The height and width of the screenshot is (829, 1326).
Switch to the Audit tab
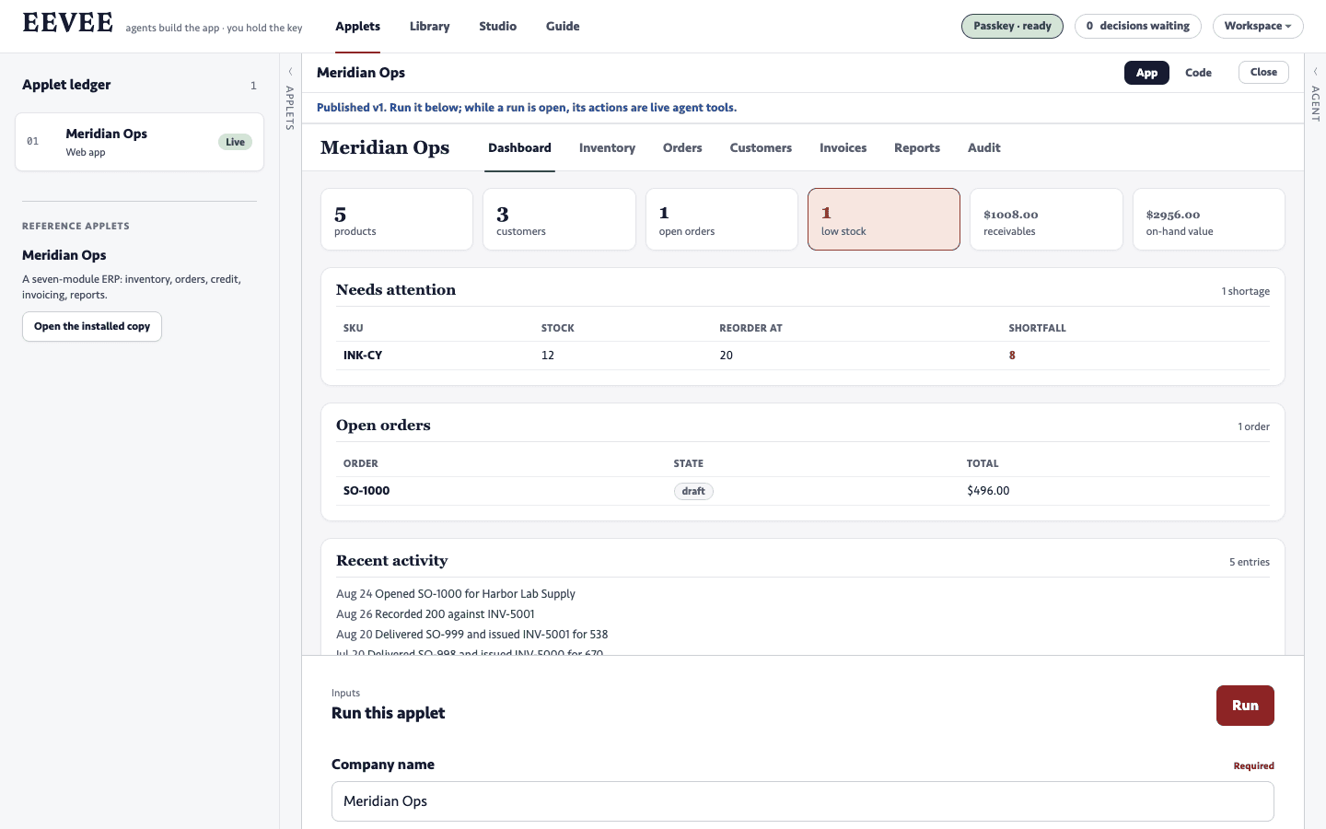point(983,148)
